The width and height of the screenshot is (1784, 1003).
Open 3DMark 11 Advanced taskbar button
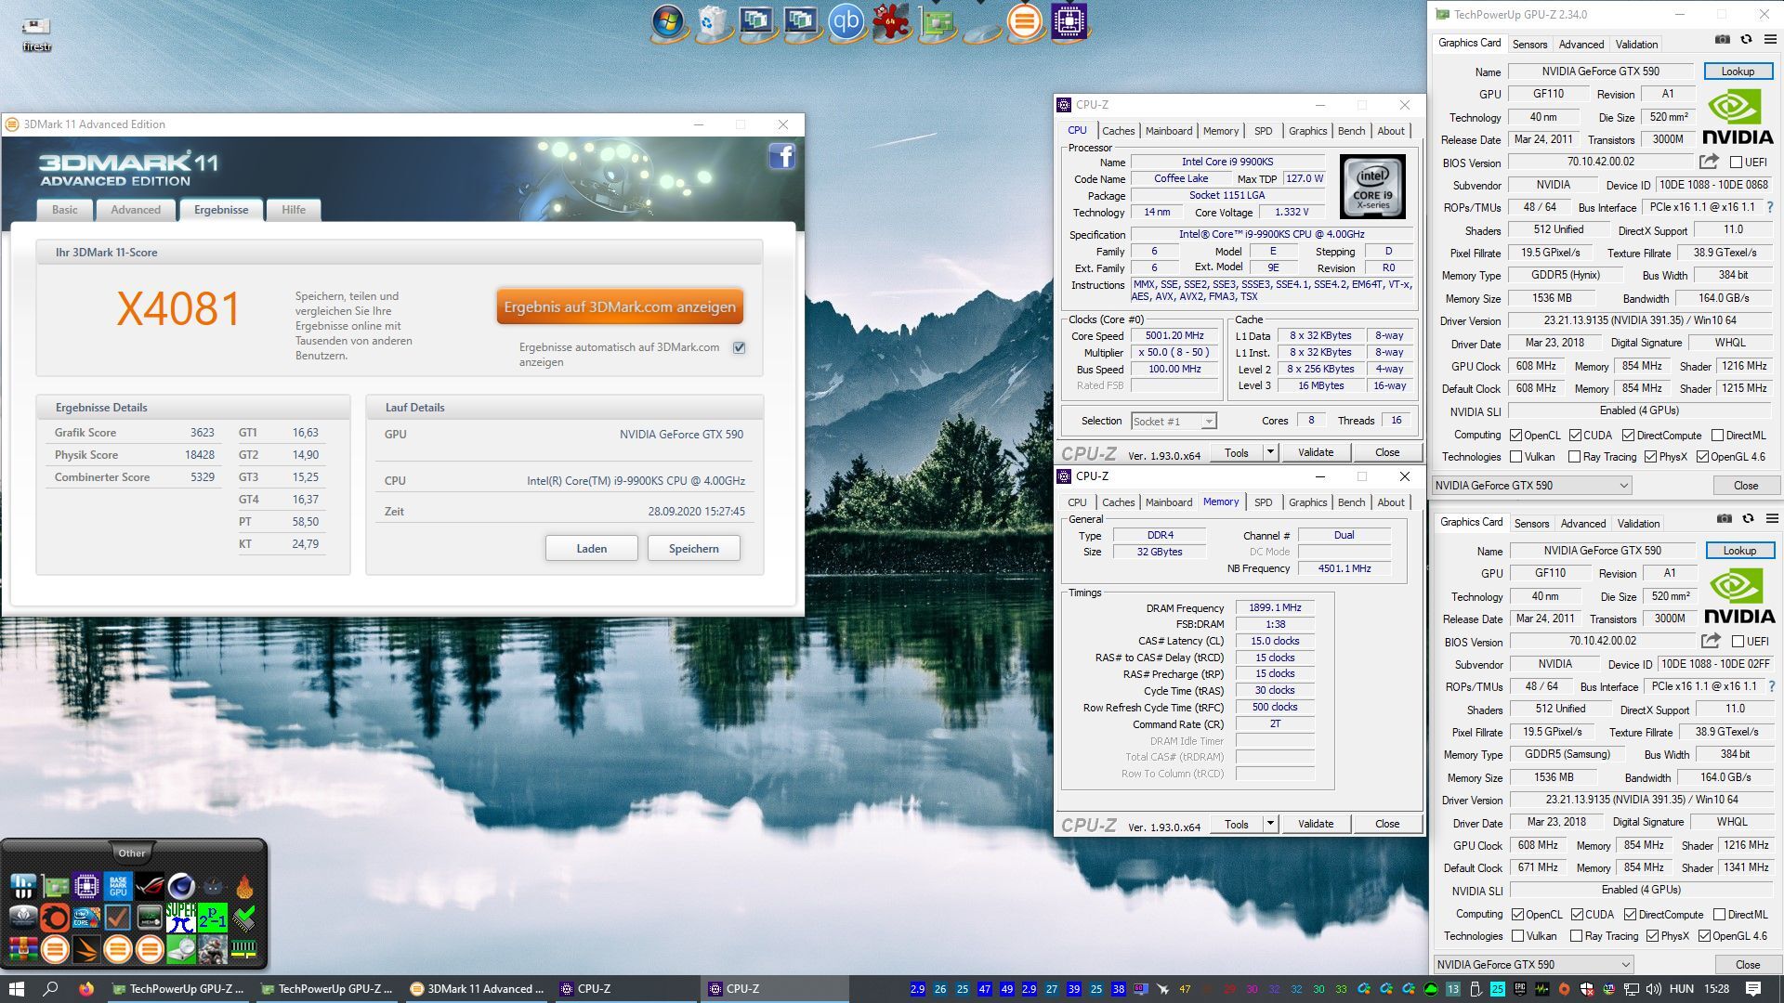click(478, 989)
